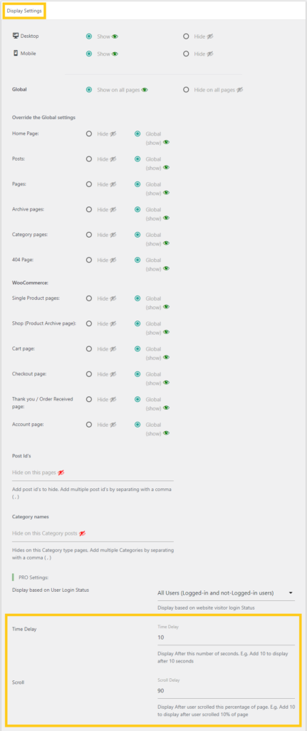Open the User Login Status dropdown

[226, 593]
